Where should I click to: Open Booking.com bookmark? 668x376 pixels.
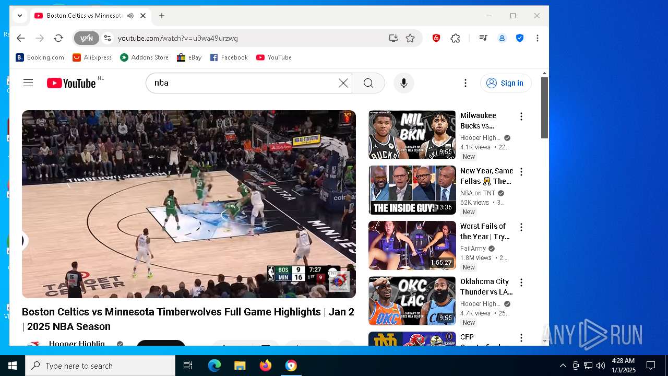[40, 57]
